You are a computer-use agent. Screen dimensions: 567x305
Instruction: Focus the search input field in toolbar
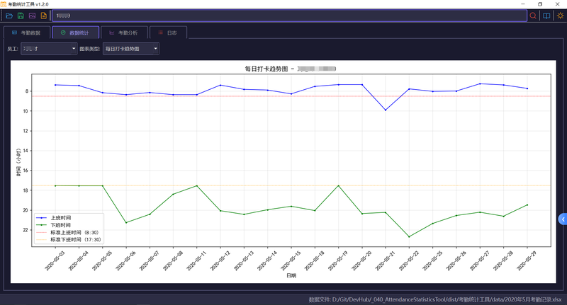click(289, 16)
